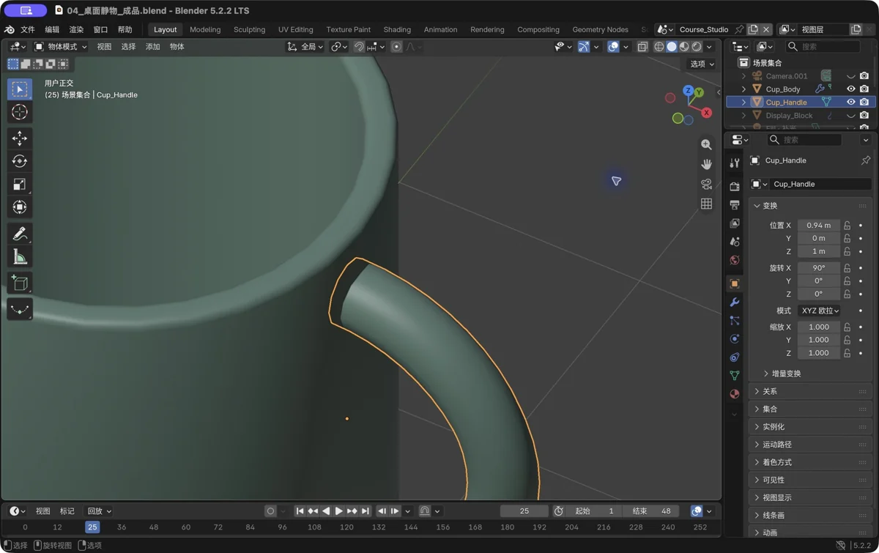Disable Cup_Body in renders camera icon

pos(864,89)
